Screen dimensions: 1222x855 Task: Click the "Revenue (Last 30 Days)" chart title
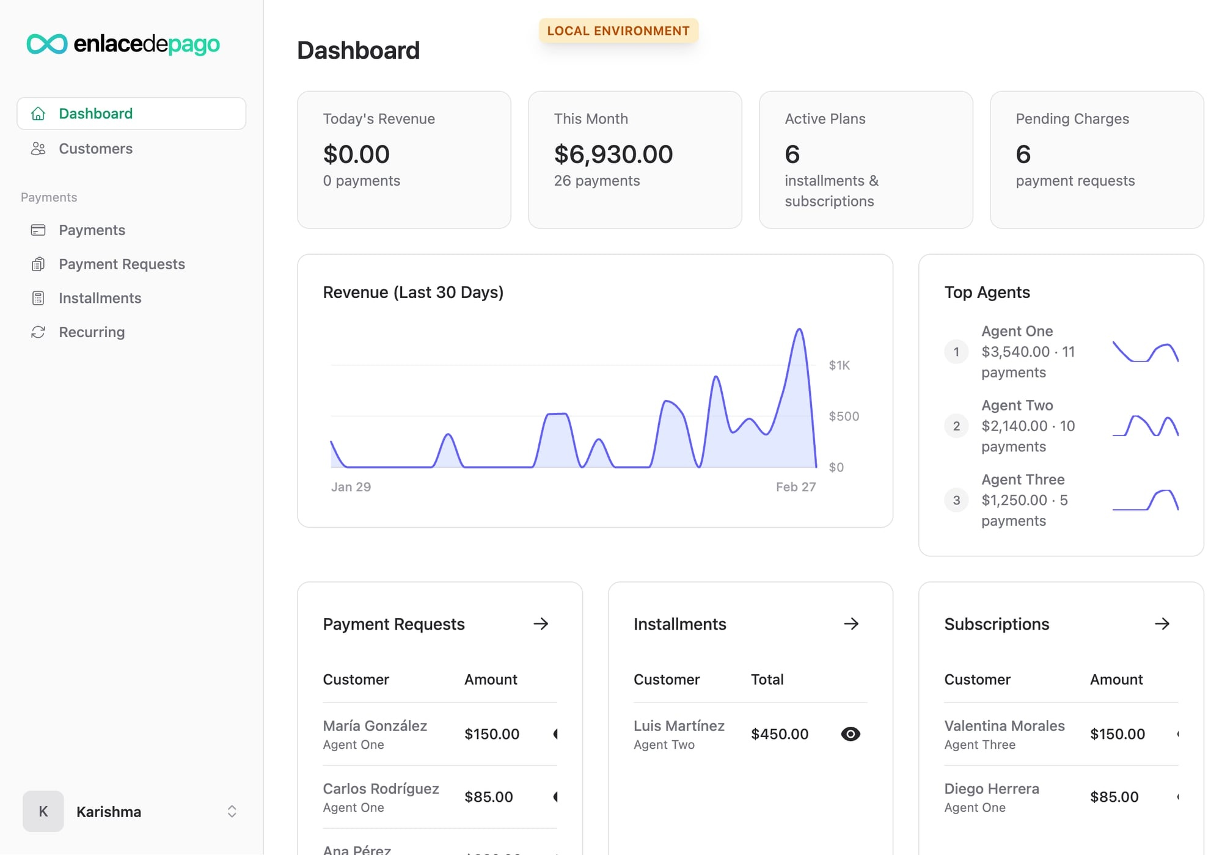coord(413,293)
